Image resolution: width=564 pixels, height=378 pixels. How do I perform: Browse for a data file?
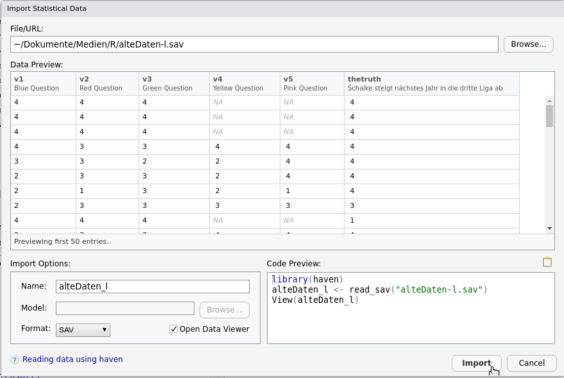click(529, 44)
